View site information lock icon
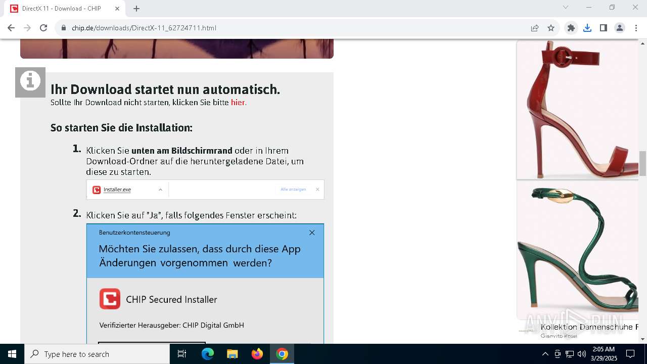647x364 pixels. (64, 28)
